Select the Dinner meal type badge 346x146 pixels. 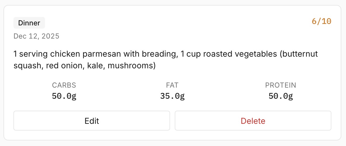pos(29,23)
